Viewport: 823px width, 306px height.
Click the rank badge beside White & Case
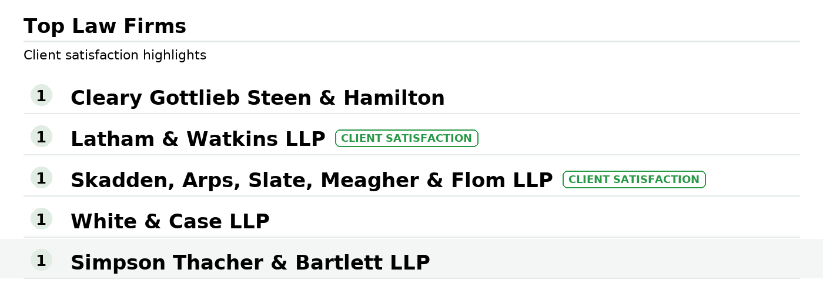(x=41, y=219)
